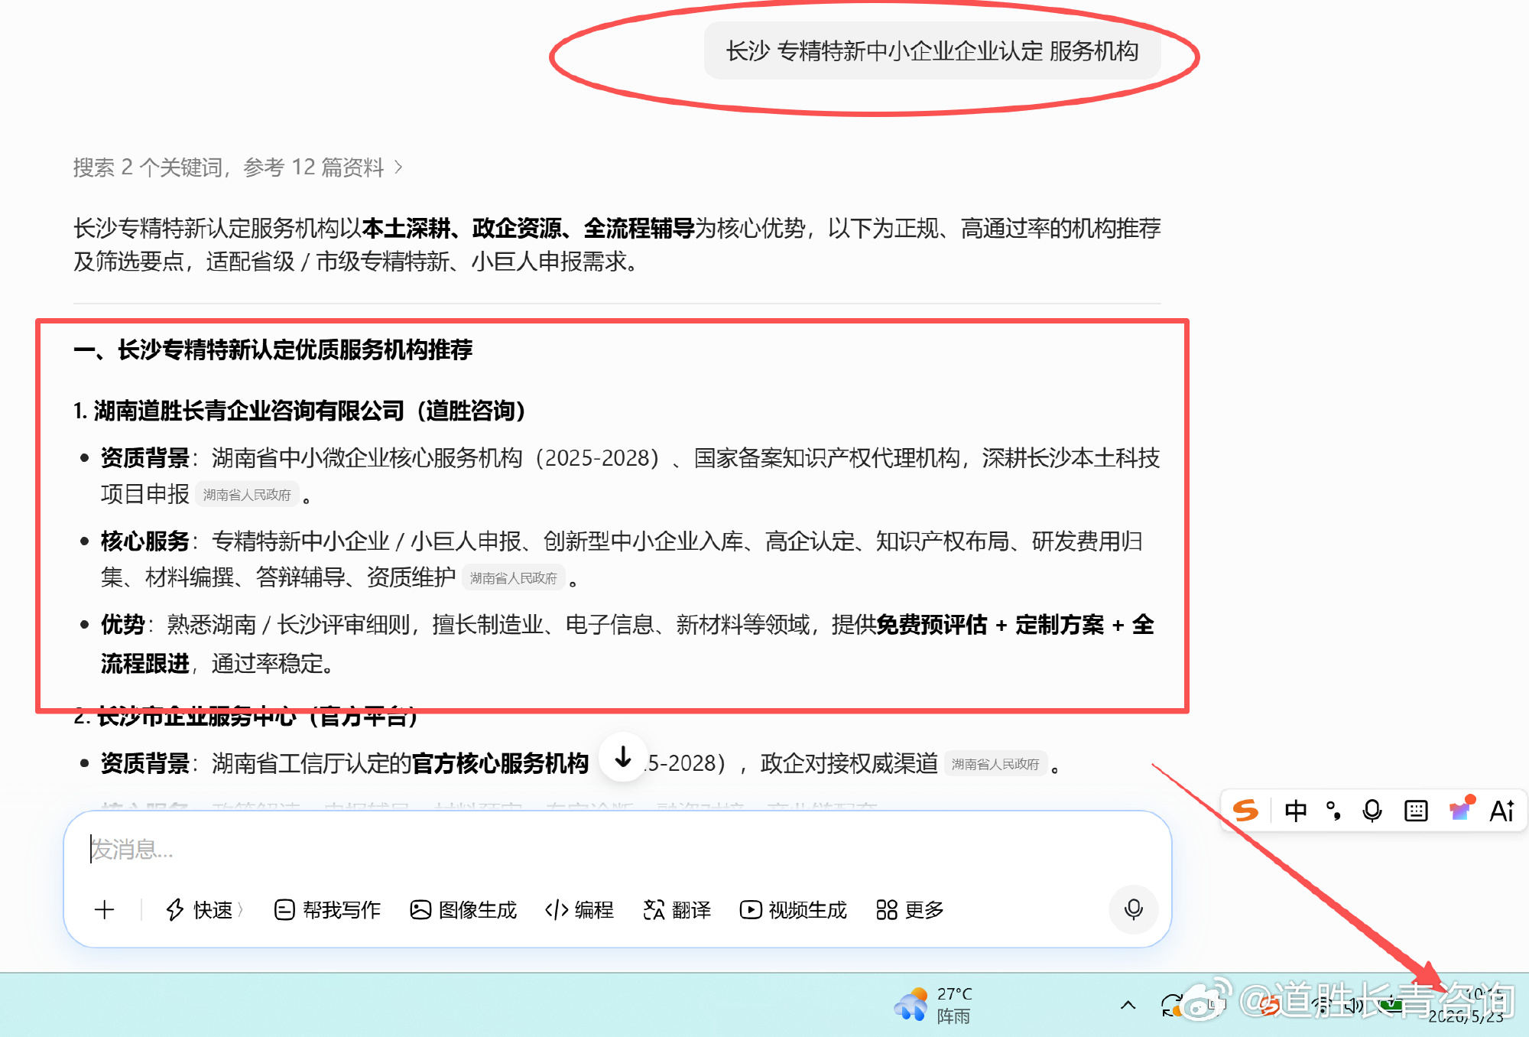The width and height of the screenshot is (1529, 1037).
Task: Open the 更多 more tools menu
Action: (910, 909)
